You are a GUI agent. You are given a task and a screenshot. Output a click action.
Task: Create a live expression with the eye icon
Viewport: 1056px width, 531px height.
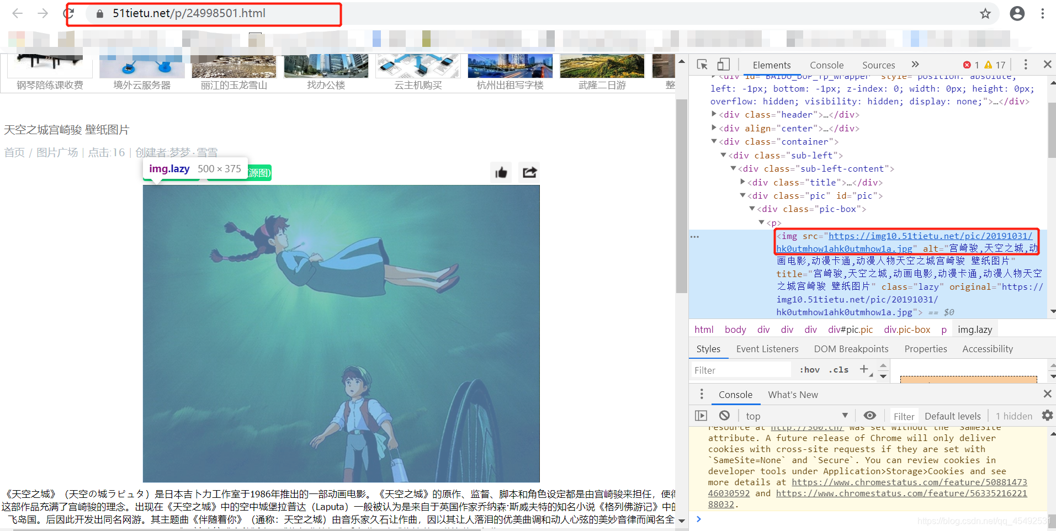pos(870,416)
